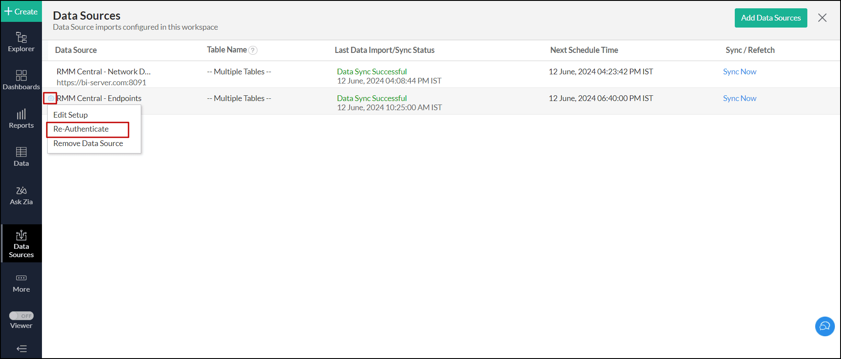Open the chat support bubble icon
Screen dimensions: 841x359
click(825, 326)
